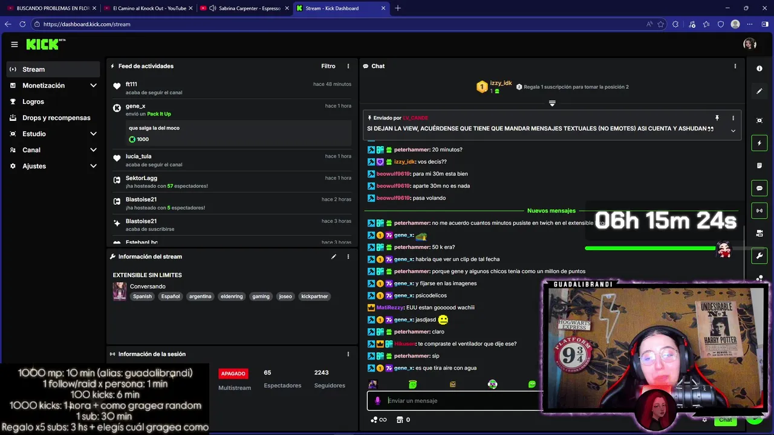This screenshot has height=435, width=774.
Task: Click the camera stream icon in right sidebar
Action: (x=759, y=233)
